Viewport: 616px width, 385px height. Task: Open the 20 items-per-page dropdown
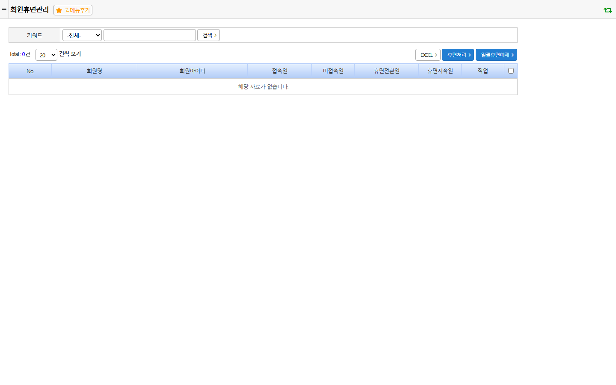coord(46,55)
